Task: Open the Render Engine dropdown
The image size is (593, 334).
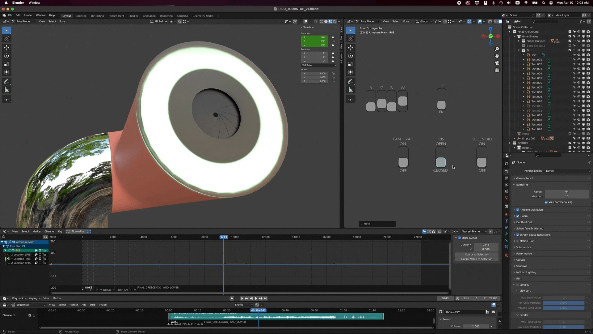Action: pos(568,171)
